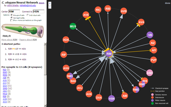Click the worm anatomy illustration
This screenshot has width=171, height=107.
pyautogui.click(x=23, y=30)
